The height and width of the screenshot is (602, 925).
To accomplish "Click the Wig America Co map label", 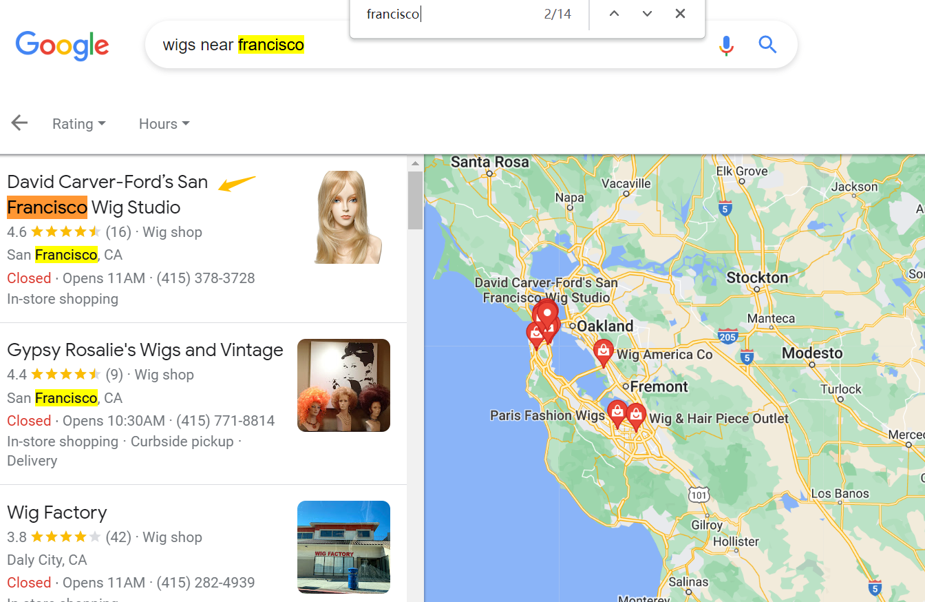I will (665, 355).
